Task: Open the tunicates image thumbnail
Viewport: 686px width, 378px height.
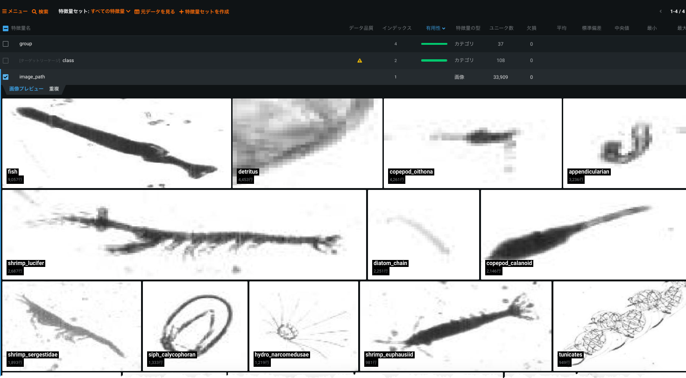Action: 619,326
